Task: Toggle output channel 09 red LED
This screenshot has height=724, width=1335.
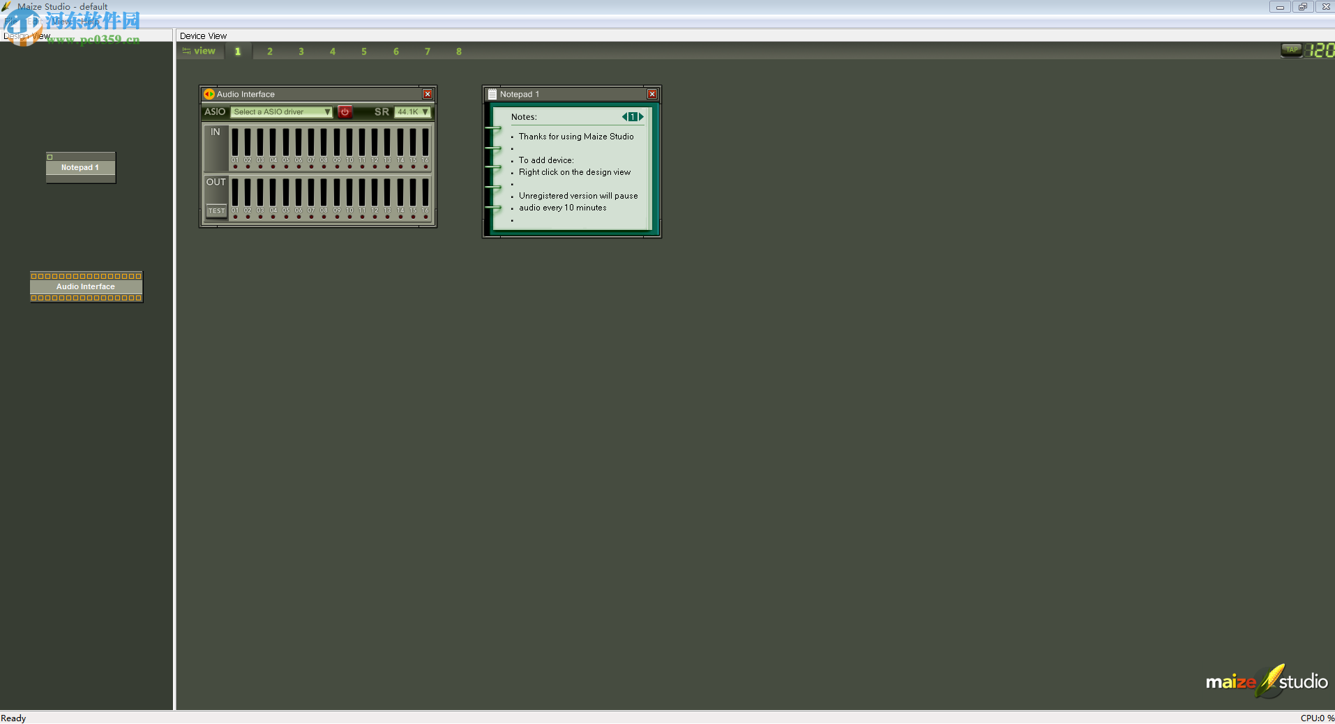Action: [x=337, y=217]
